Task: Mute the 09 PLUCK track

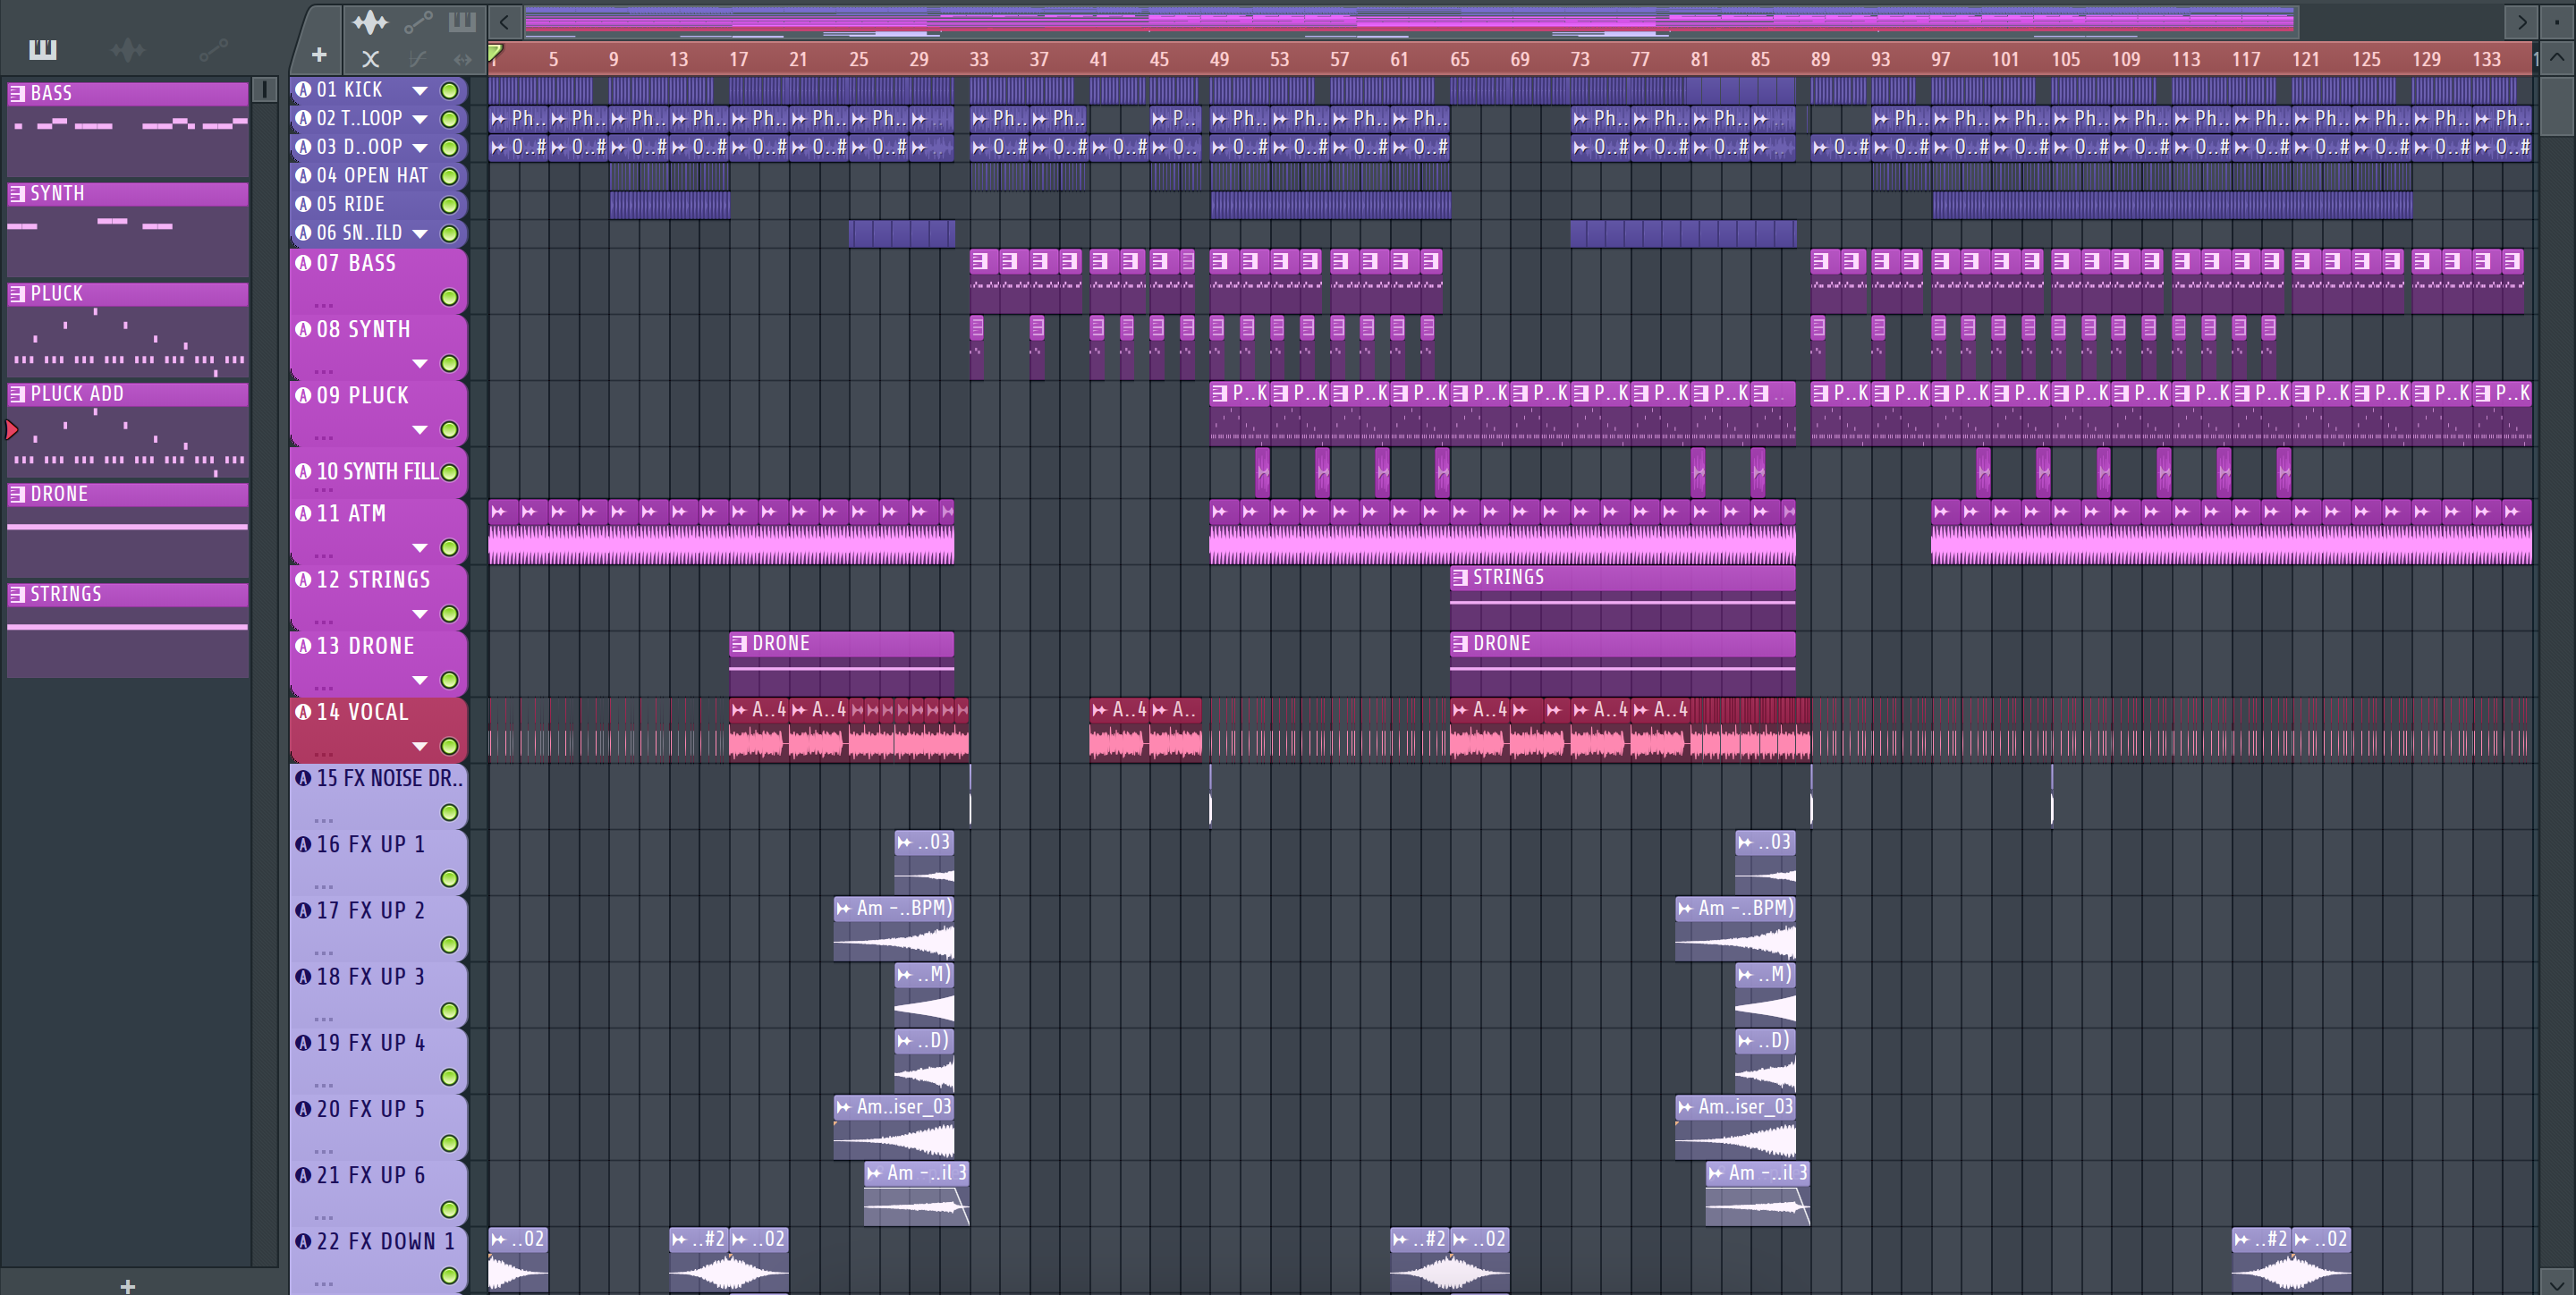Action: coord(450,430)
